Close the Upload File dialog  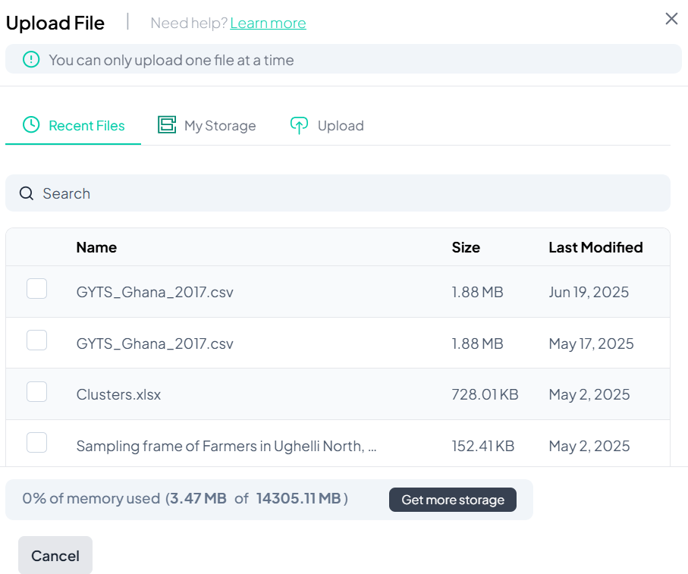click(671, 19)
